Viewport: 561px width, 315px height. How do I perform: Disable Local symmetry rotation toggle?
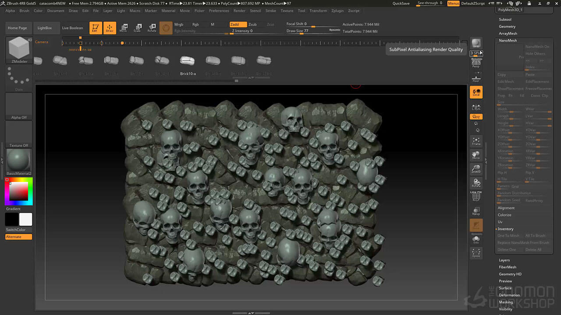click(x=476, y=92)
